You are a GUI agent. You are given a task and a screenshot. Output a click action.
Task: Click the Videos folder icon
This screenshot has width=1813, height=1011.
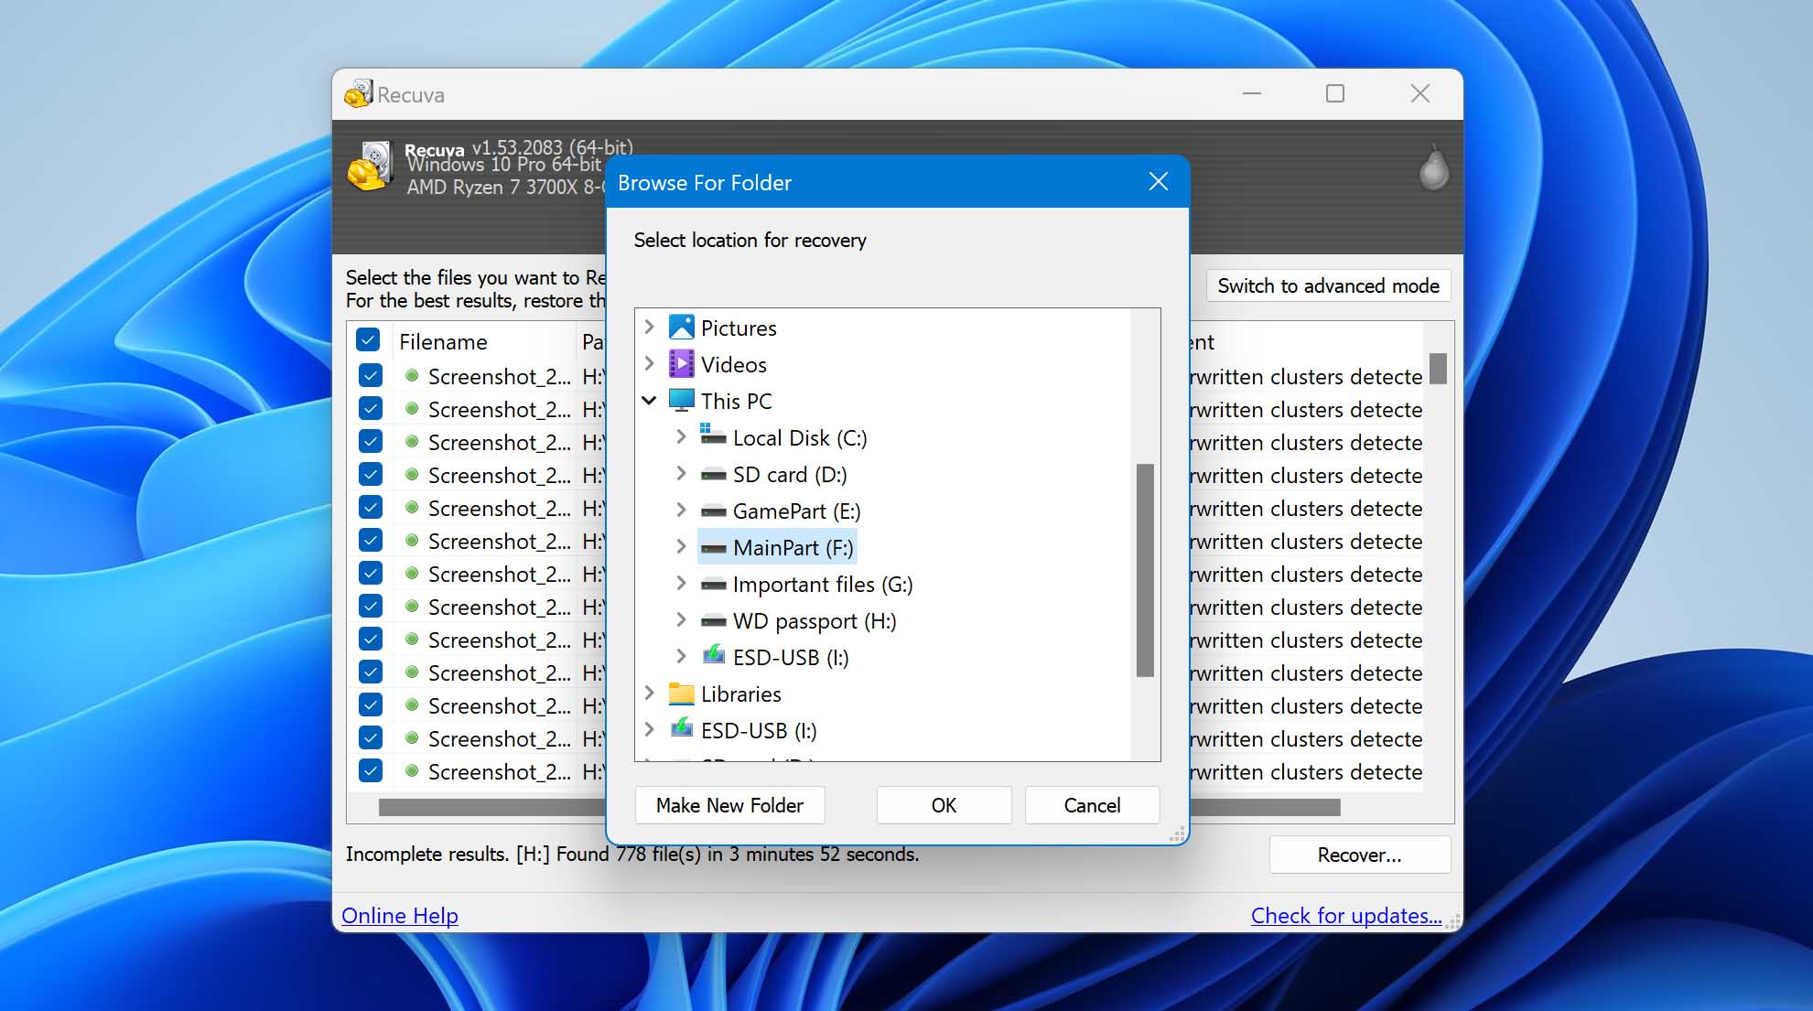[x=682, y=364]
